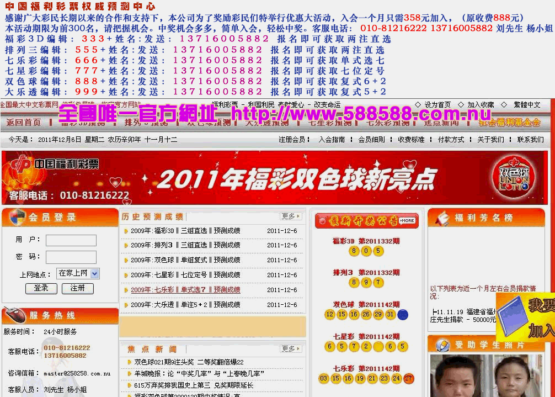Click the 我要加入 floating book icon

tap(526, 317)
